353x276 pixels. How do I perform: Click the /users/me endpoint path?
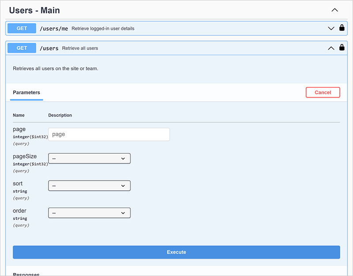click(x=54, y=29)
